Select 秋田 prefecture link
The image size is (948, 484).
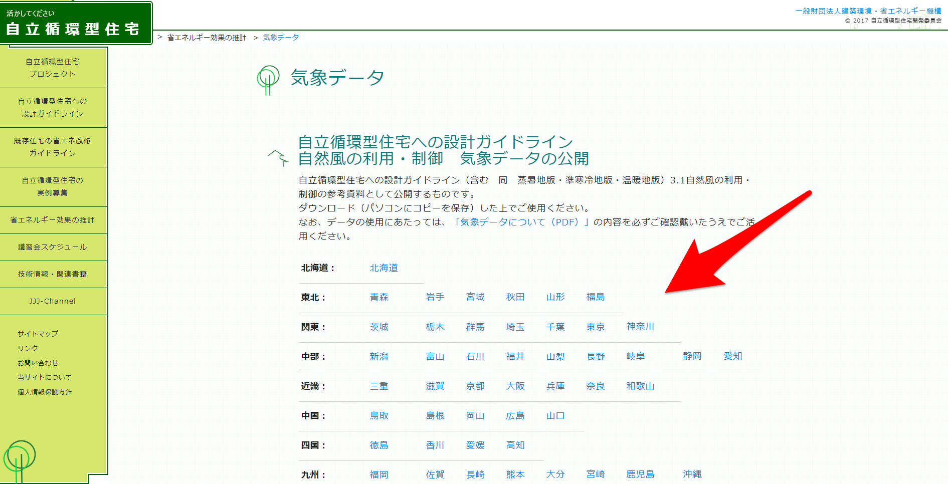click(515, 297)
